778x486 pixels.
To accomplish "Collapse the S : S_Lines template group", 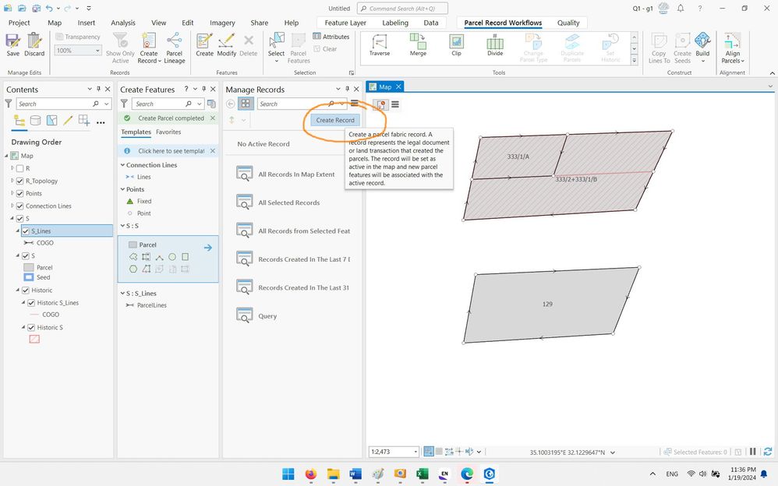I will point(122,293).
